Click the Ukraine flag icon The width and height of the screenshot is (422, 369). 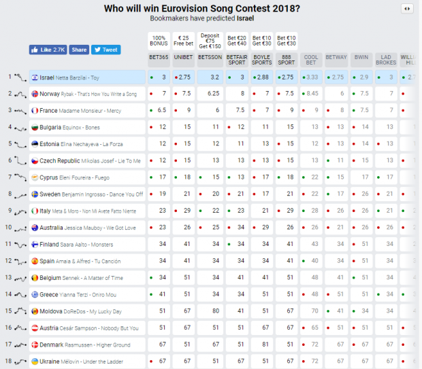click(x=35, y=362)
